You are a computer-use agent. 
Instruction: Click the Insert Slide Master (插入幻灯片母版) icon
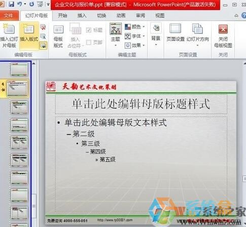(x=9, y=35)
